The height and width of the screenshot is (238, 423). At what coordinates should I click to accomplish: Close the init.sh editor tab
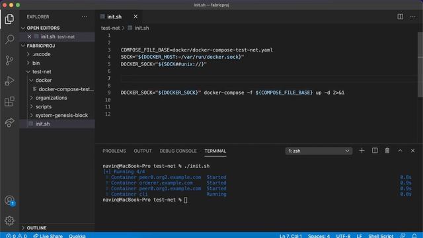click(x=135, y=17)
